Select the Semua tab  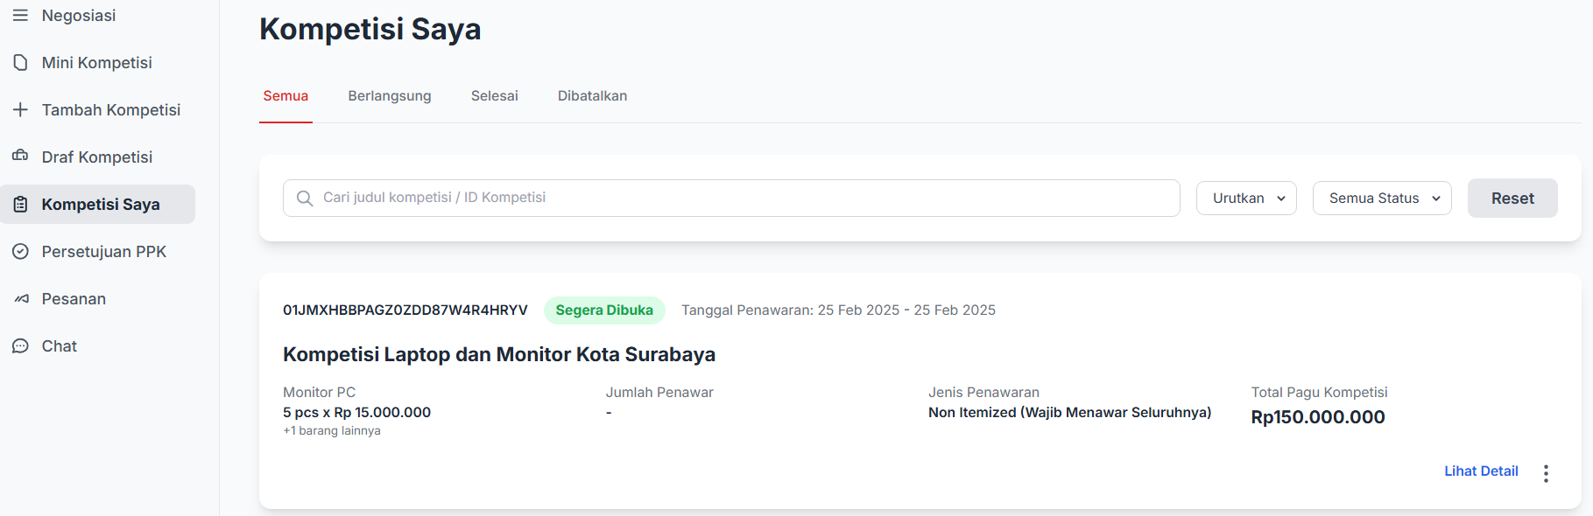point(285,96)
